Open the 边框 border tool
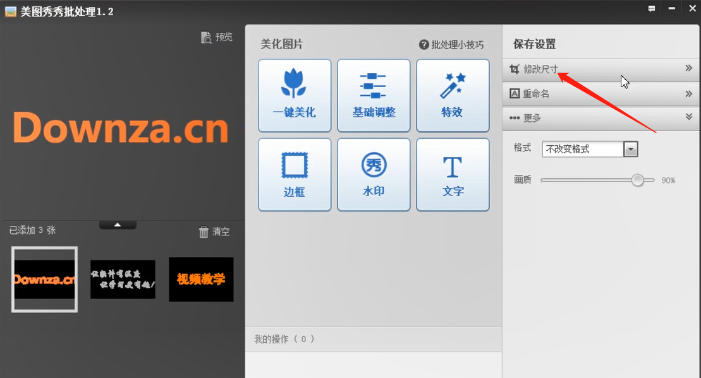Viewport: 701px width, 378px height. tap(295, 174)
